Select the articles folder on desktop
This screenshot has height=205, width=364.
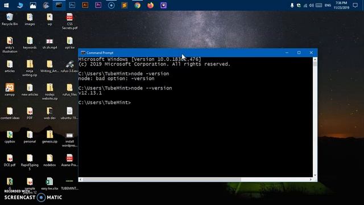pos(10,67)
